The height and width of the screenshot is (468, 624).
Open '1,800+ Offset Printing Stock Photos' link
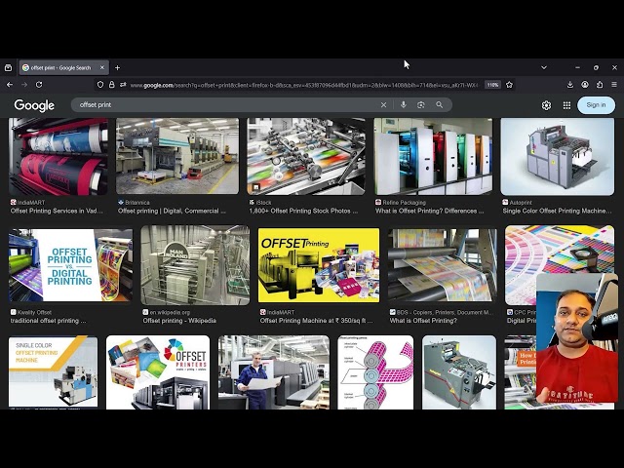(303, 211)
